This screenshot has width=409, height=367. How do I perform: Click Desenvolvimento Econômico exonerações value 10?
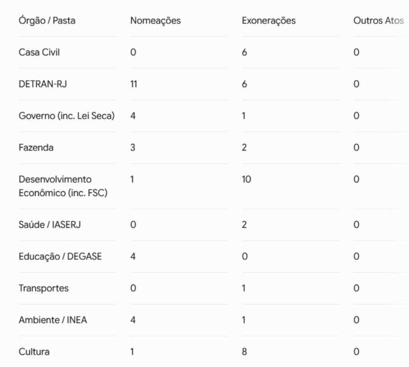point(246,180)
